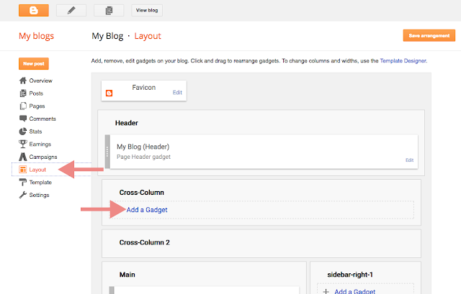Click Add a Gadget in Cross-Column
461x294 pixels.
[148, 210]
